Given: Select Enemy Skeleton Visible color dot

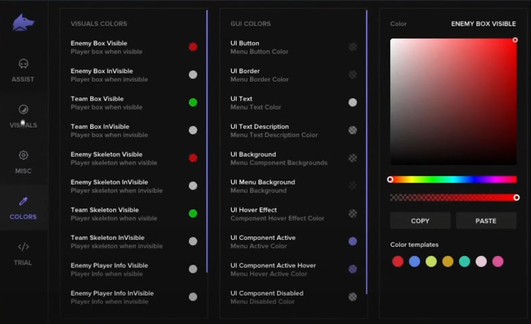Looking at the screenshot, I should (193, 158).
